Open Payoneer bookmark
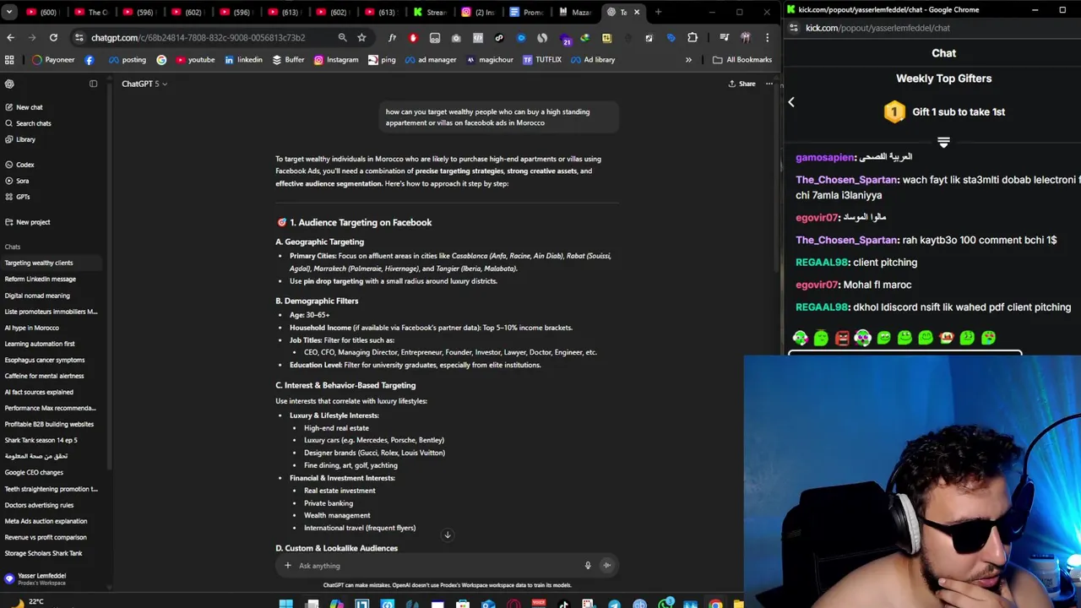The width and height of the screenshot is (1081, 608). pyautogui.click(x=53, y=60)
